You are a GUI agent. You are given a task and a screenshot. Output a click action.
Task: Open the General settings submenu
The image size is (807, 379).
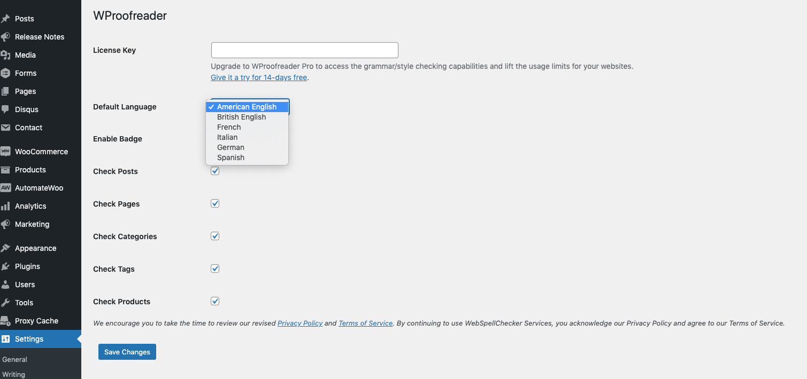click(14, 360)
